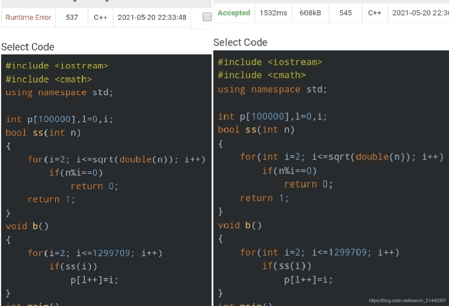Click the left Select Code link
449x306 pixels.
(x=28, y=47)
